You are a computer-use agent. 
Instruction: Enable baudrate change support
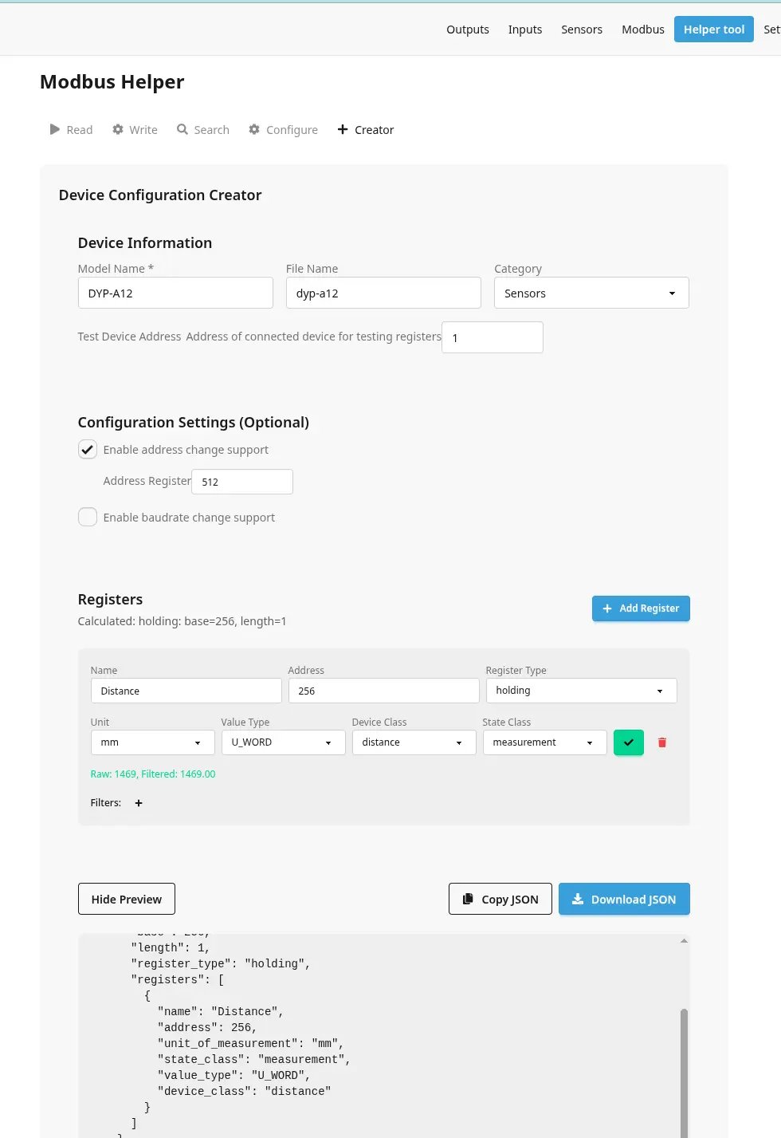[88, 517]
